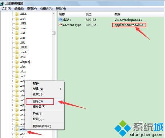Select the .vbproj folder icon

tap(17, 62)
